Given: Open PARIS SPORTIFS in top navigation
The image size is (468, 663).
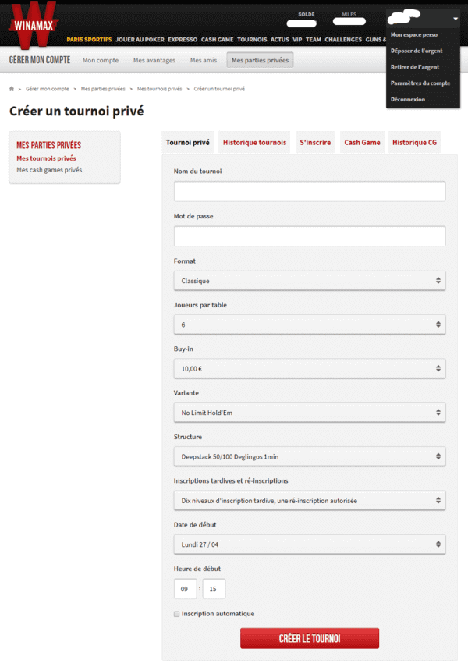Looking at the screenshot, I should [89, 39].
